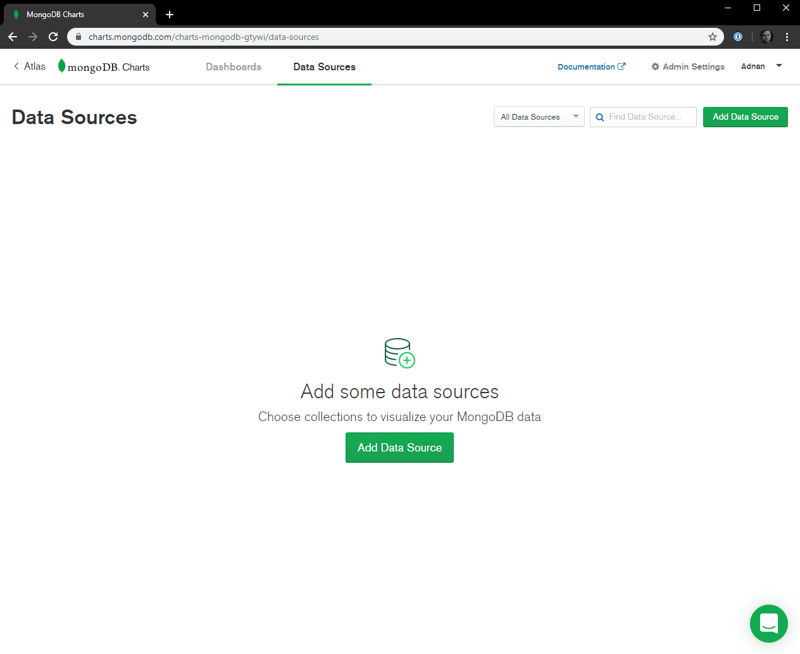
Task: Click the database plus icon
Action: click(399, 353)
